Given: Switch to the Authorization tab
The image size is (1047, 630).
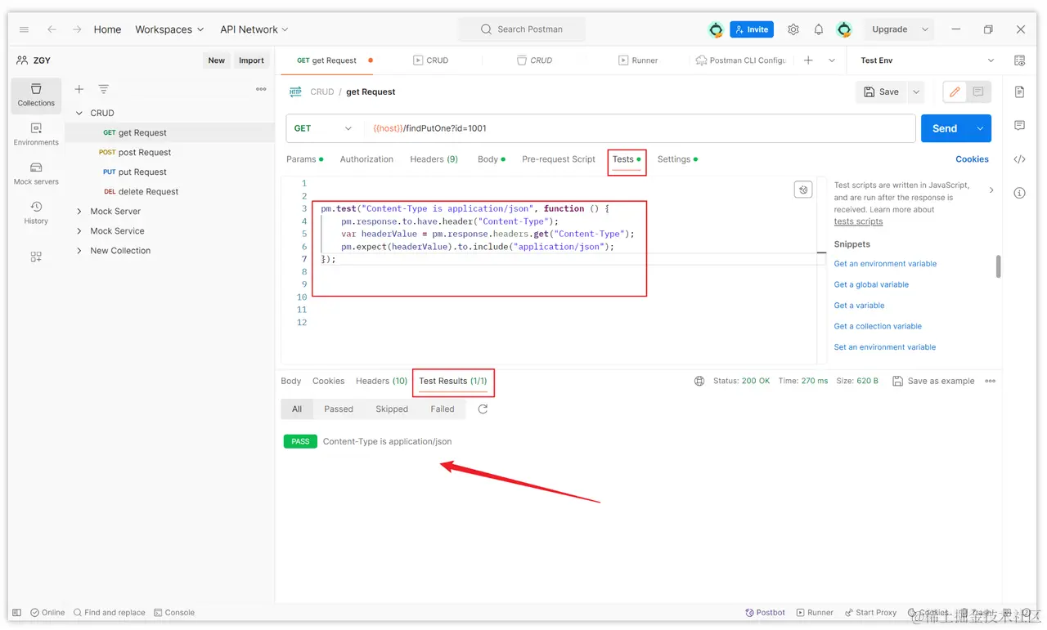Looking at the screenshot, I should [366, 159].
